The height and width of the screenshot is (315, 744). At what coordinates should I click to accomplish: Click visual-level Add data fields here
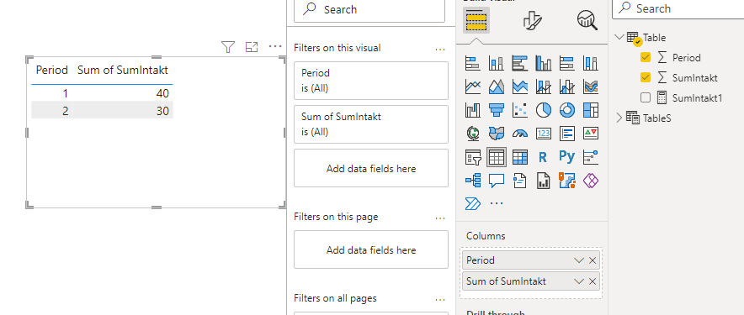[371, 168]
